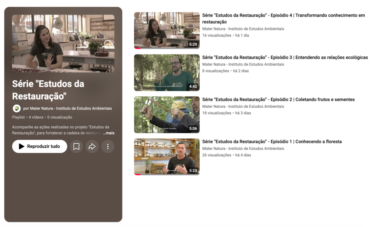Open channel name under Episódio 3 title
Screen dimensions: 378x227
(243, 64)
